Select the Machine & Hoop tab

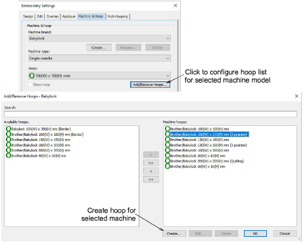91,16
